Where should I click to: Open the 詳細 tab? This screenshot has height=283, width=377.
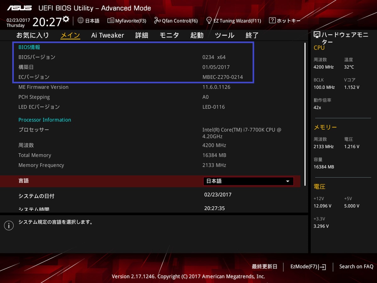click(x=142, y=35)
